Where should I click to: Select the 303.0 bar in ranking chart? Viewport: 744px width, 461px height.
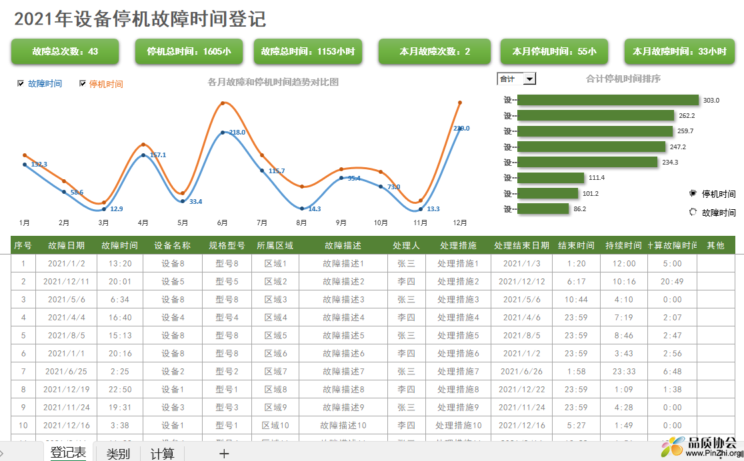pyautogui.click(x=608, y=100)
